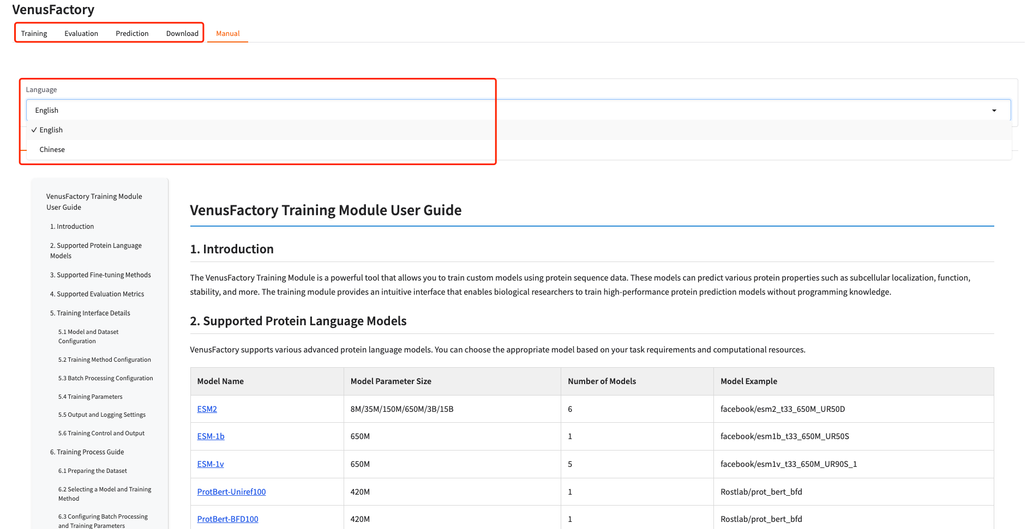Select the Manual tab
Image resolution: width=1033 pixels, height=529 pixels.
point(227,33)
